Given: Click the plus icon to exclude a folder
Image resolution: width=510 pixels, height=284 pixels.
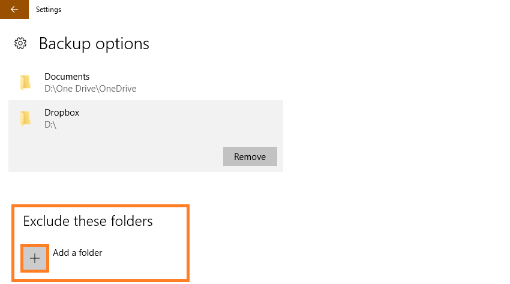Looking at the screenshot, I should (35, 258).
